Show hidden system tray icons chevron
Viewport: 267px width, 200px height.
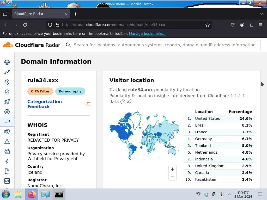229,194
